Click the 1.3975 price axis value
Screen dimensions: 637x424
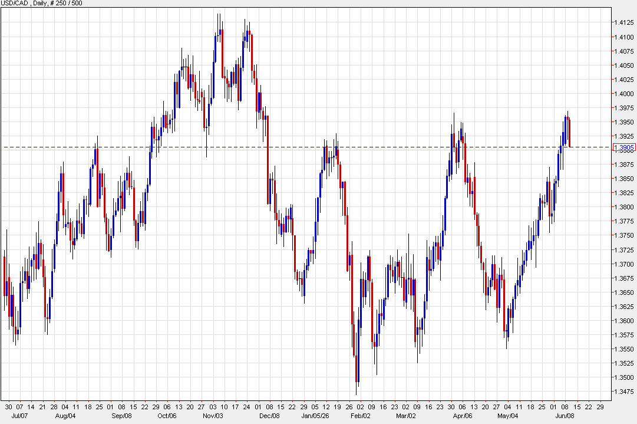pyautogui.click(x=623, y=108)
